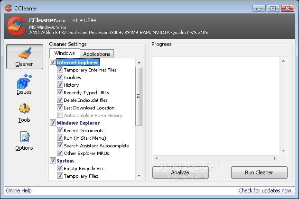299x199 pixels.
Task: Click Progress pane scroll up arrow
Action: tap(283, 61)
